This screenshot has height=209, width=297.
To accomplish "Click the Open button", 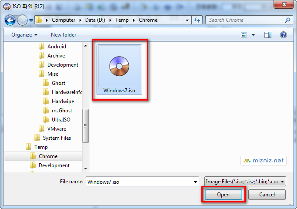I will click(x=224, y=195).
